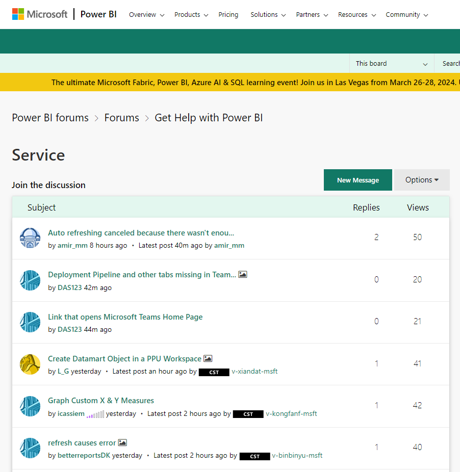The height and width of the screenshot is (472, 460).
Task: Open Link that opens Microsoft Teams thread
Action: point(125,317)
